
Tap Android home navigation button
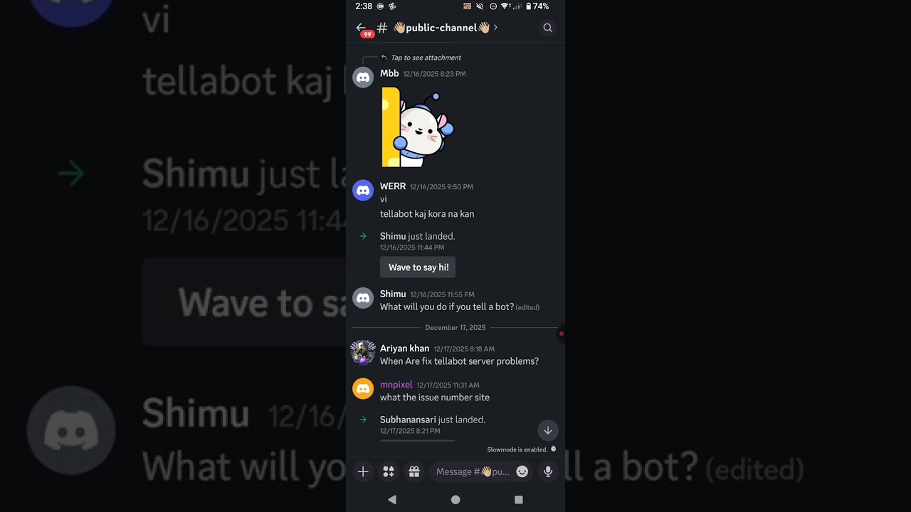455,500
